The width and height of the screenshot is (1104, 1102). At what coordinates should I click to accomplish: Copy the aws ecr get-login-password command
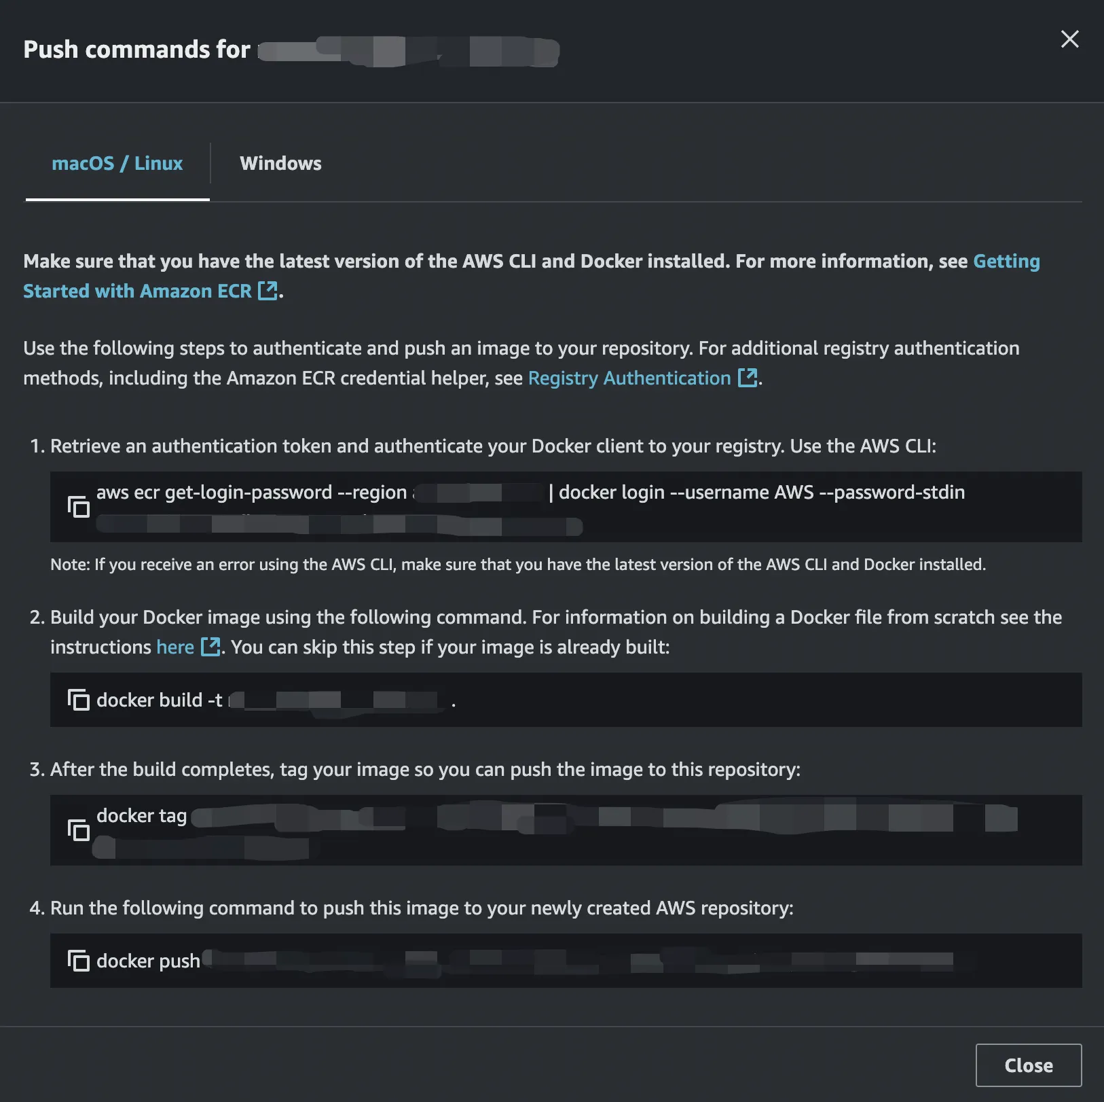[78, 507]
